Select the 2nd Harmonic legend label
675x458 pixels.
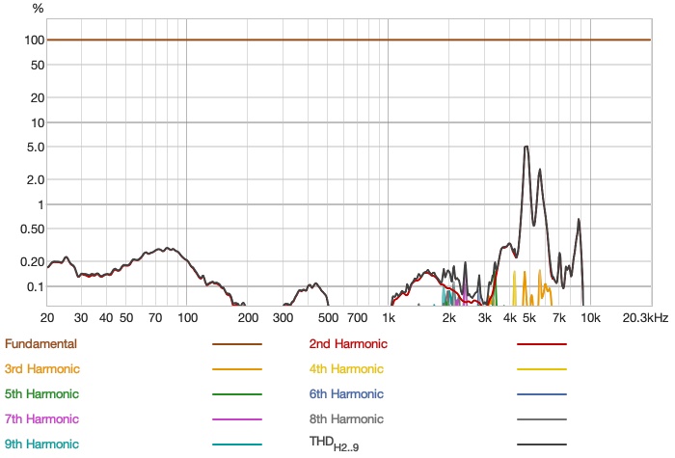pos(348,344)
